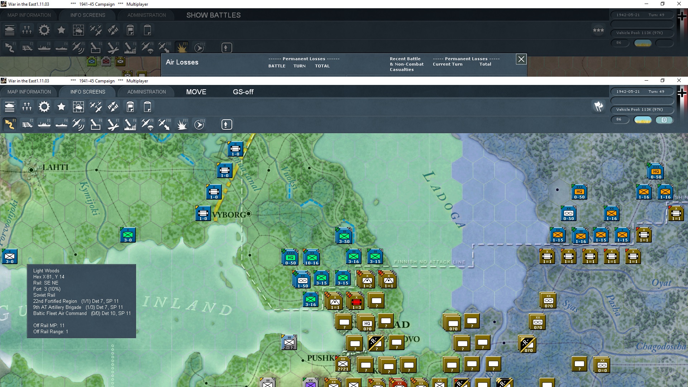Switch to F2 rail transport mode
The width and height of the screenshot is (688, 387).
(27, 124)
